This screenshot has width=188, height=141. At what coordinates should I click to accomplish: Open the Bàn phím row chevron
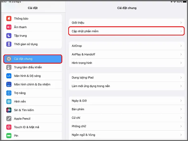pyautogui.click(x=181, y=109)
